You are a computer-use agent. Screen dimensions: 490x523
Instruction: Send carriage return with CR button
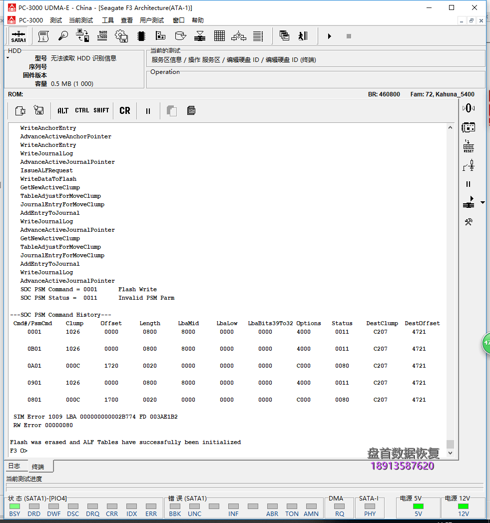(125, 110)
